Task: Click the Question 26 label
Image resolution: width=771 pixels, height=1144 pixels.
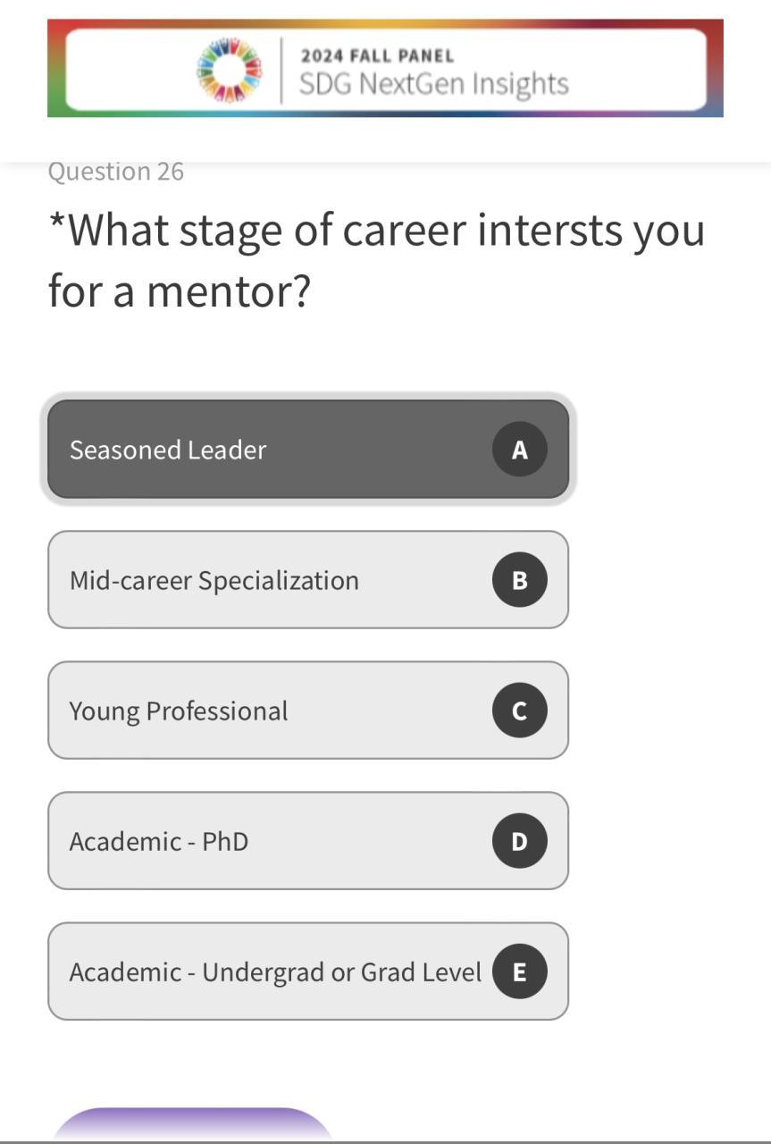Action: tap(116, 172)
